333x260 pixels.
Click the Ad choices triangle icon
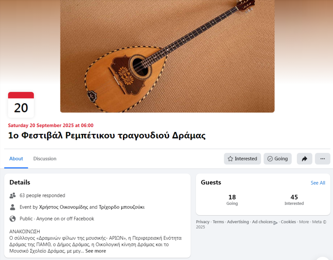(x=275, y=223)
